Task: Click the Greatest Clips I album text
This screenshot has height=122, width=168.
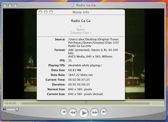Action: [81, 33]
